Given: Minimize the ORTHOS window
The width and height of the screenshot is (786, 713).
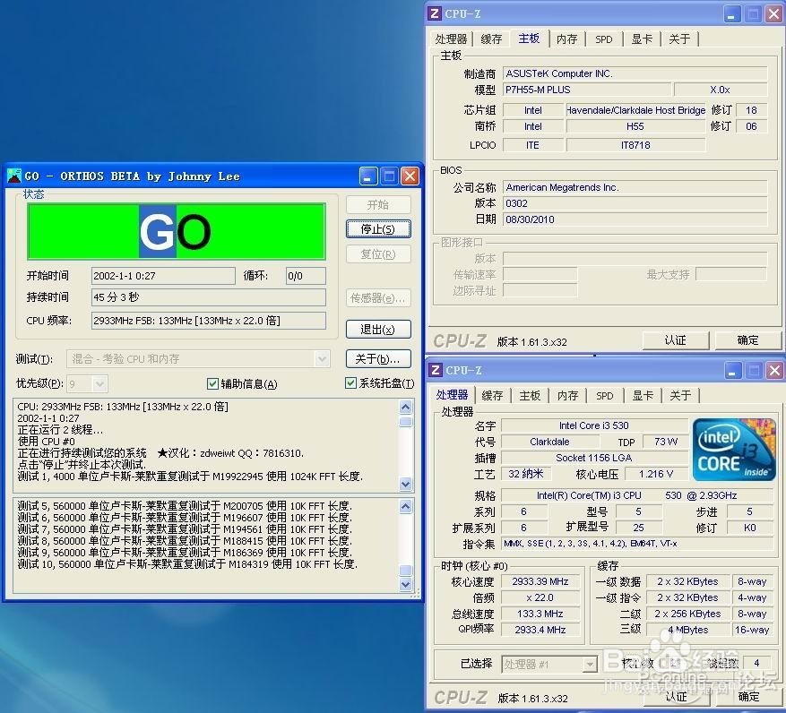Looking at the screenshot, I should [367, 176].
